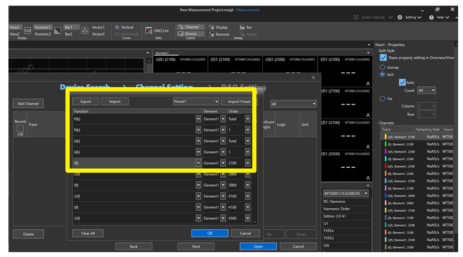Open Bar setting
This screenshot has width=463, height=257.
coord(246,27)
